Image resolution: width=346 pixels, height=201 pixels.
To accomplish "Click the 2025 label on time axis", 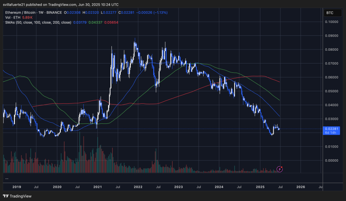I will (x=260, y=187).
